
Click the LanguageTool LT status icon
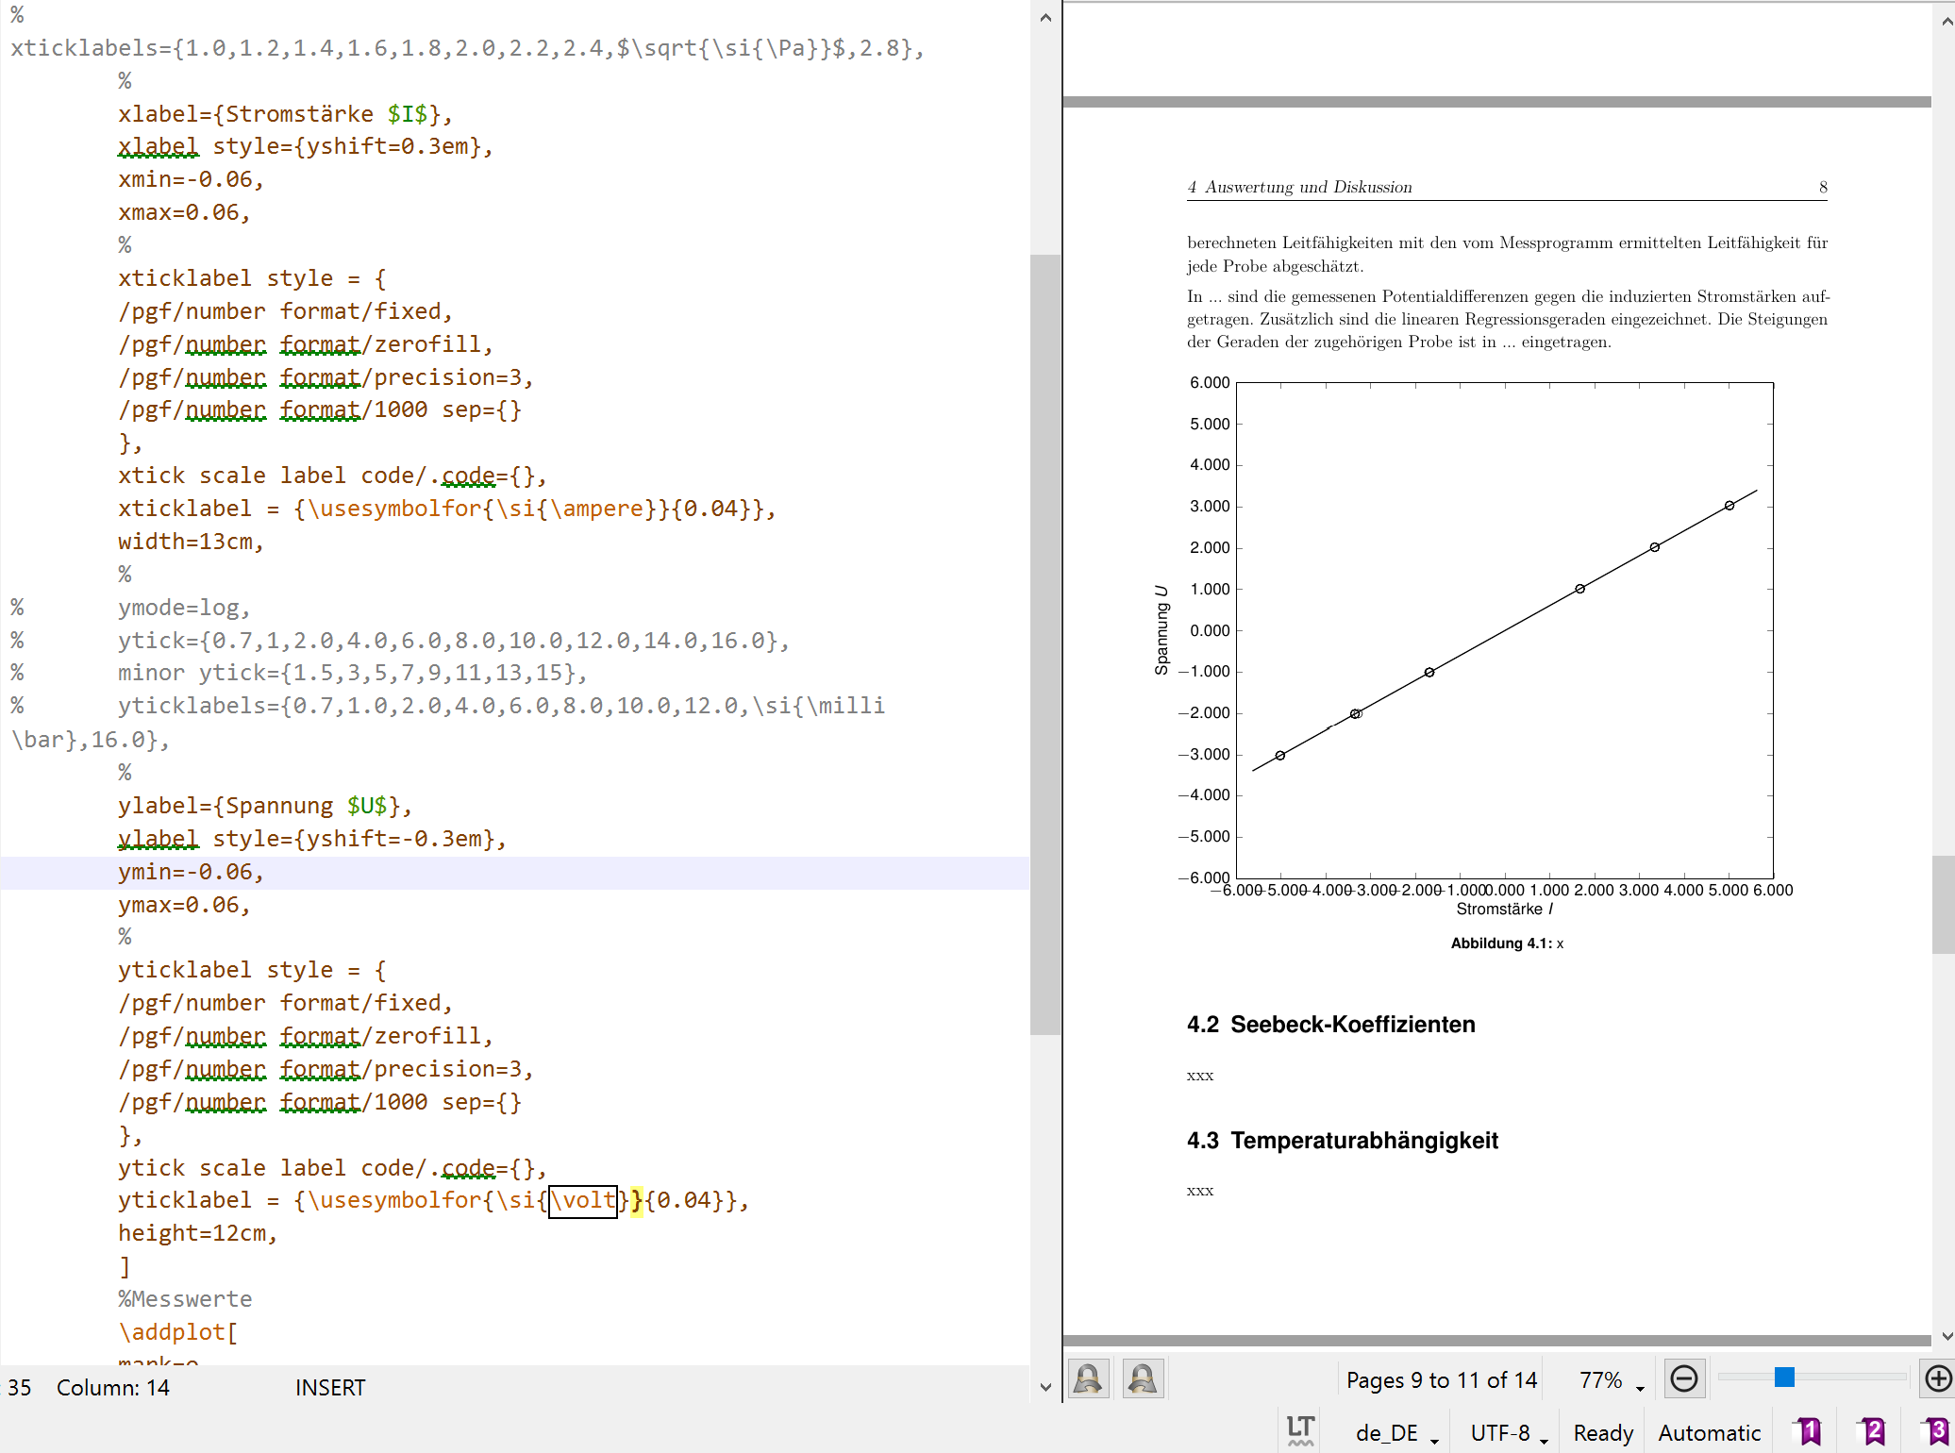tap(1300, 1431)
